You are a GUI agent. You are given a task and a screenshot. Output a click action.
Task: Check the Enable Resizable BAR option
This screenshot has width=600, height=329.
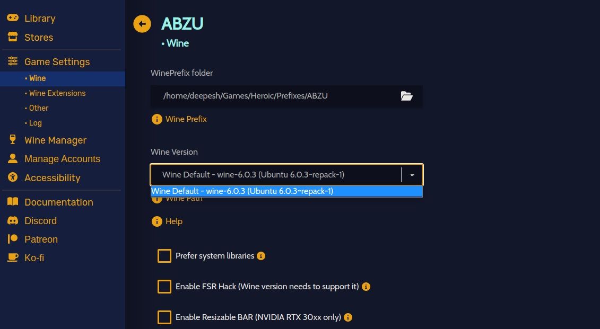tap(164, 317)
